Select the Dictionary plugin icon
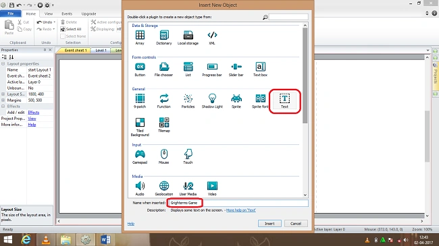Viewport: 439px width, 246px height. [164, 38]
